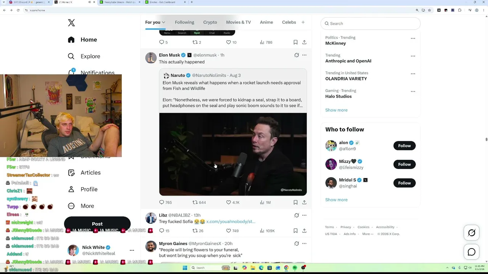This screenshot has height=274, width=488.
Task: Share Libz's post
Action: click(304, 231)
